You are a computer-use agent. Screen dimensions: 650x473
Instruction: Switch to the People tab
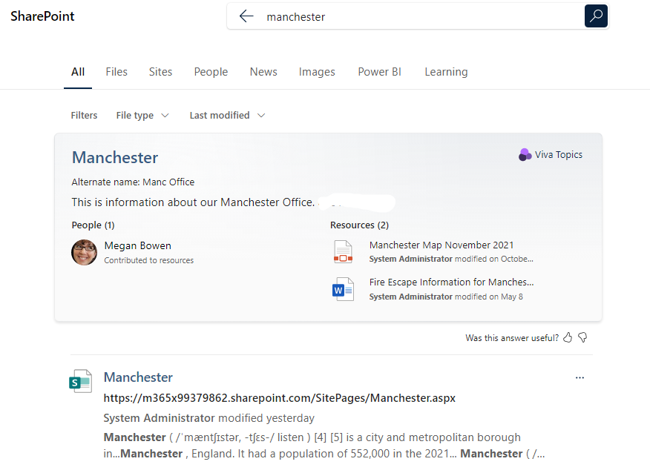(211, 72)
